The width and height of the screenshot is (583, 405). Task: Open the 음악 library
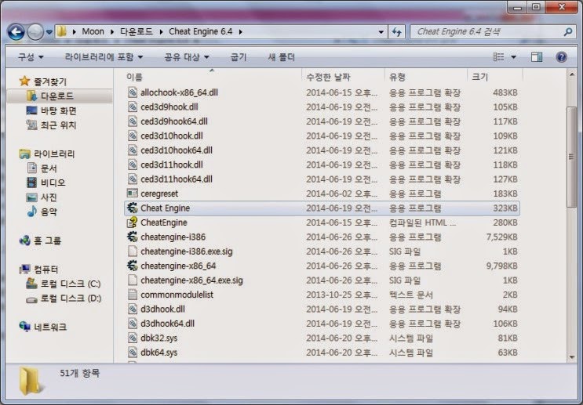point(49,212)
